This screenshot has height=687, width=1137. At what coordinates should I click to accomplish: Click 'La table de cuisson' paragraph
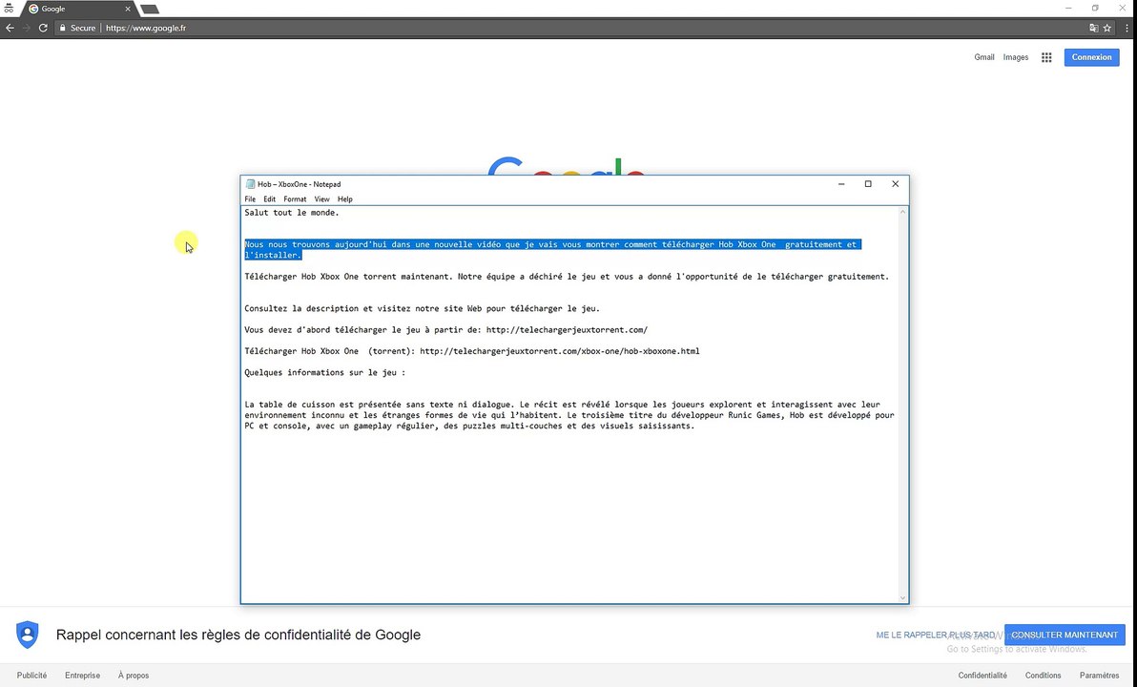tap(569, 416)
